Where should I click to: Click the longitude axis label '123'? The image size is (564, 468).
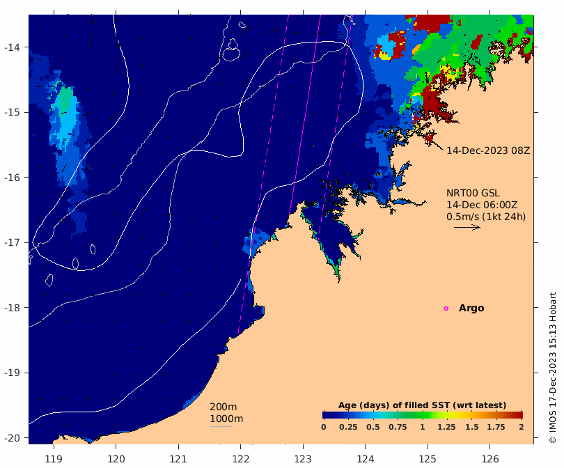(303, 459)
